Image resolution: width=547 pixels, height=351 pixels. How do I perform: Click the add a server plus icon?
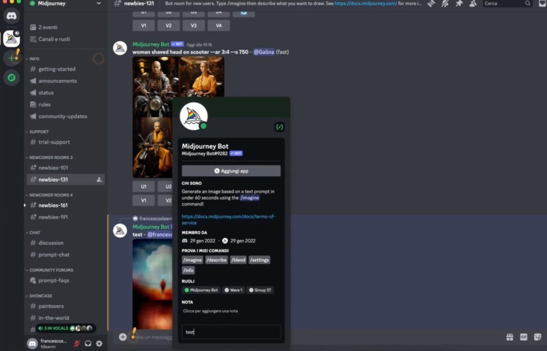tap(12, 58)
